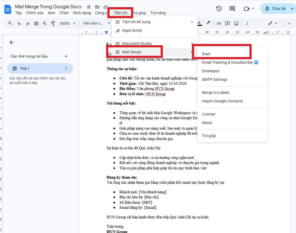
Task: Click the left indent marker on ruler
Action: tap(107, 33)
